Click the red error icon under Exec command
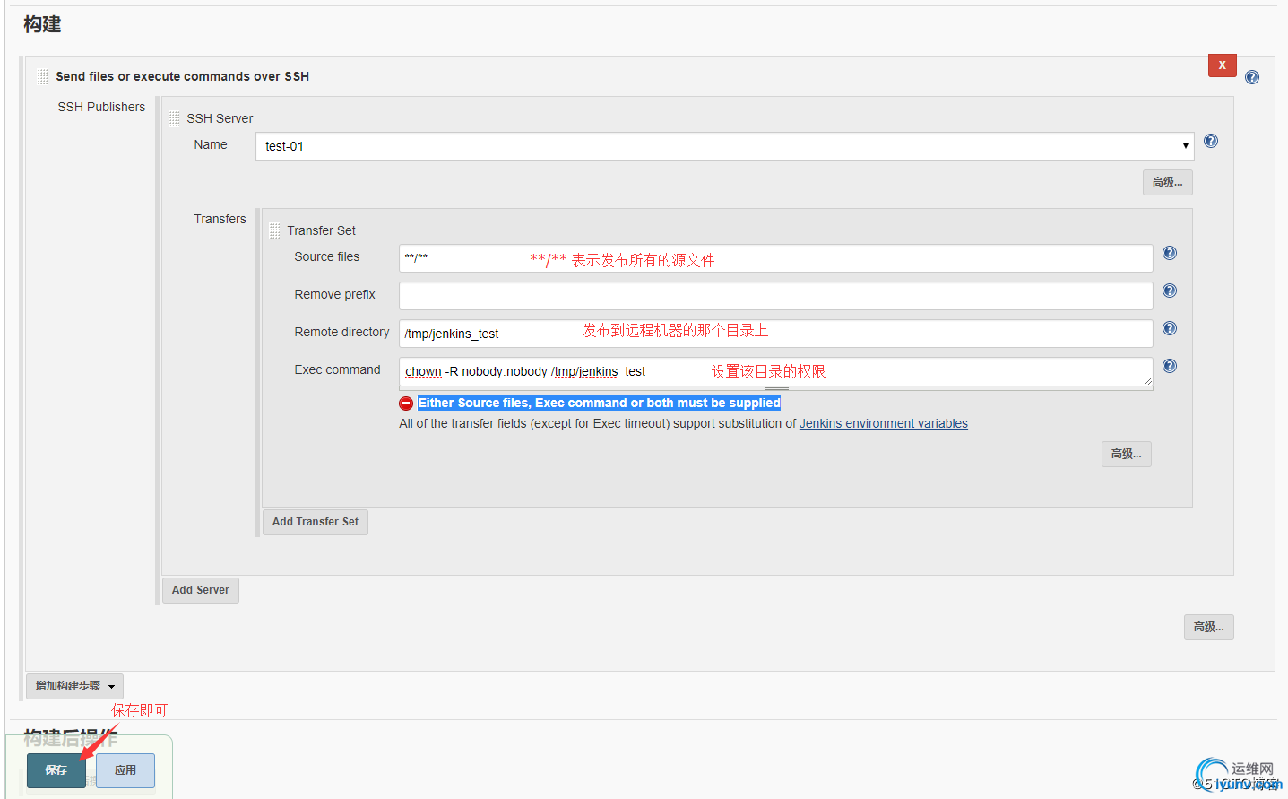This screenshot has width=1288, height=799. pyautogui.click(x=406, y=404)
